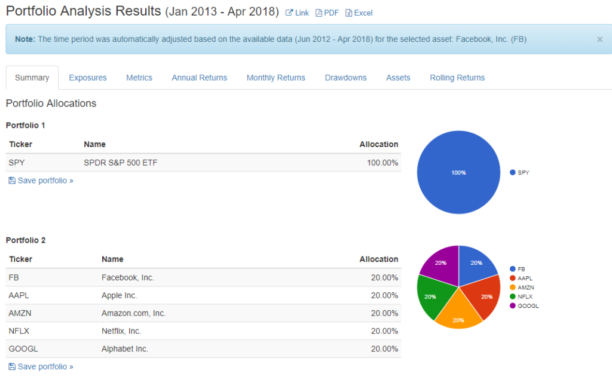Image resolution: width=612 pixels, height=382 pixels.
Task: Click the Alphabet Inc. name cell
Action: pyautogui.click(x=125, y=349)
